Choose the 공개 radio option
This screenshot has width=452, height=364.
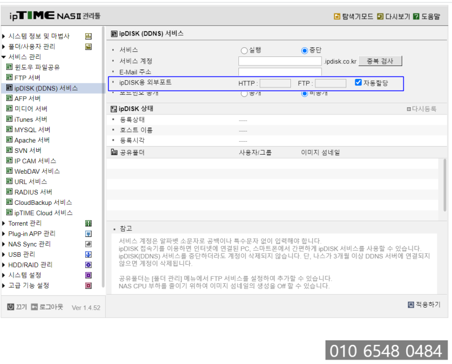(244, 93)
